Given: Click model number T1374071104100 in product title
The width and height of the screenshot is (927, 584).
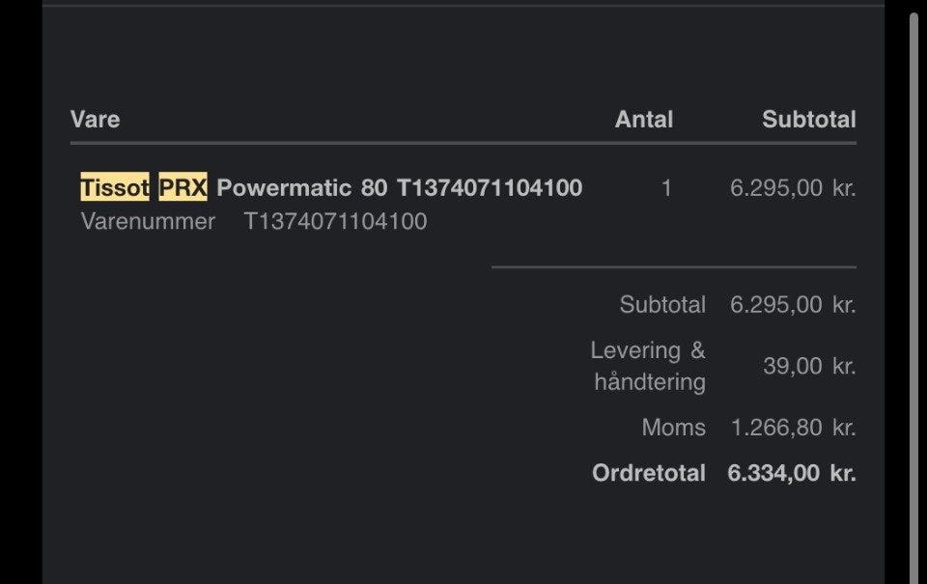Looking at the screenshot, I should [490, 187].
